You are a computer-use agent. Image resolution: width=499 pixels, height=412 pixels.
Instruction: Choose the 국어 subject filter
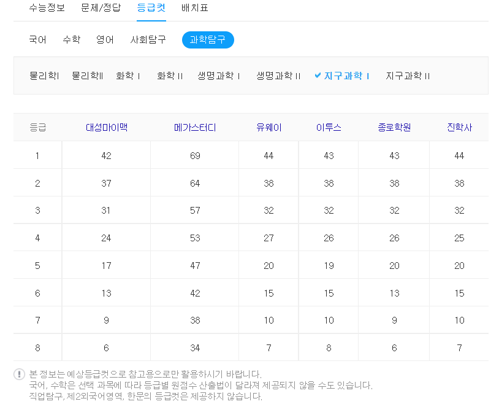coord(37,39)
